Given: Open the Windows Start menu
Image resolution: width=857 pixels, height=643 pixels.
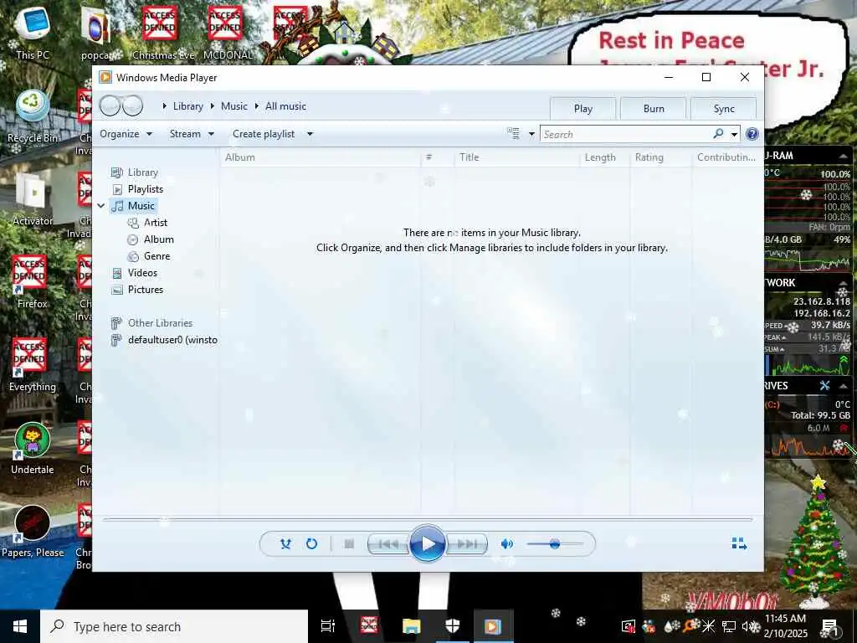Looking at the screenshot, I should (x=20, y=626).
